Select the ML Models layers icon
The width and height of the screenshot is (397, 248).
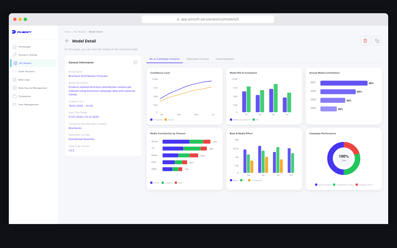15,63
